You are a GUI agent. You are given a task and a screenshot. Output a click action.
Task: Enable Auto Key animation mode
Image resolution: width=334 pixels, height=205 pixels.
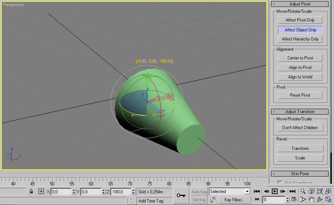tap(199, 192)
